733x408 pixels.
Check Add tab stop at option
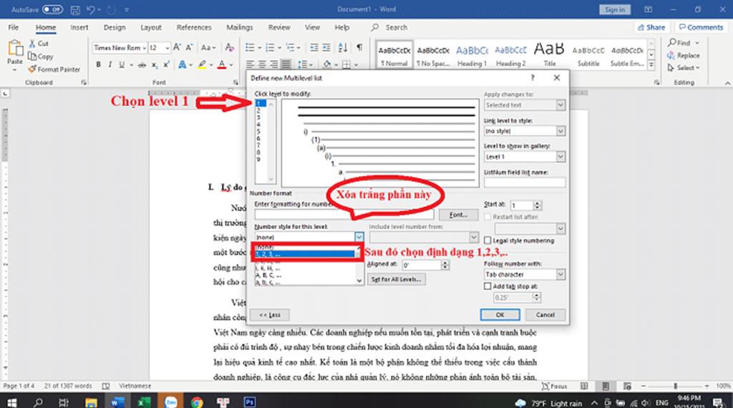[487, 286]
